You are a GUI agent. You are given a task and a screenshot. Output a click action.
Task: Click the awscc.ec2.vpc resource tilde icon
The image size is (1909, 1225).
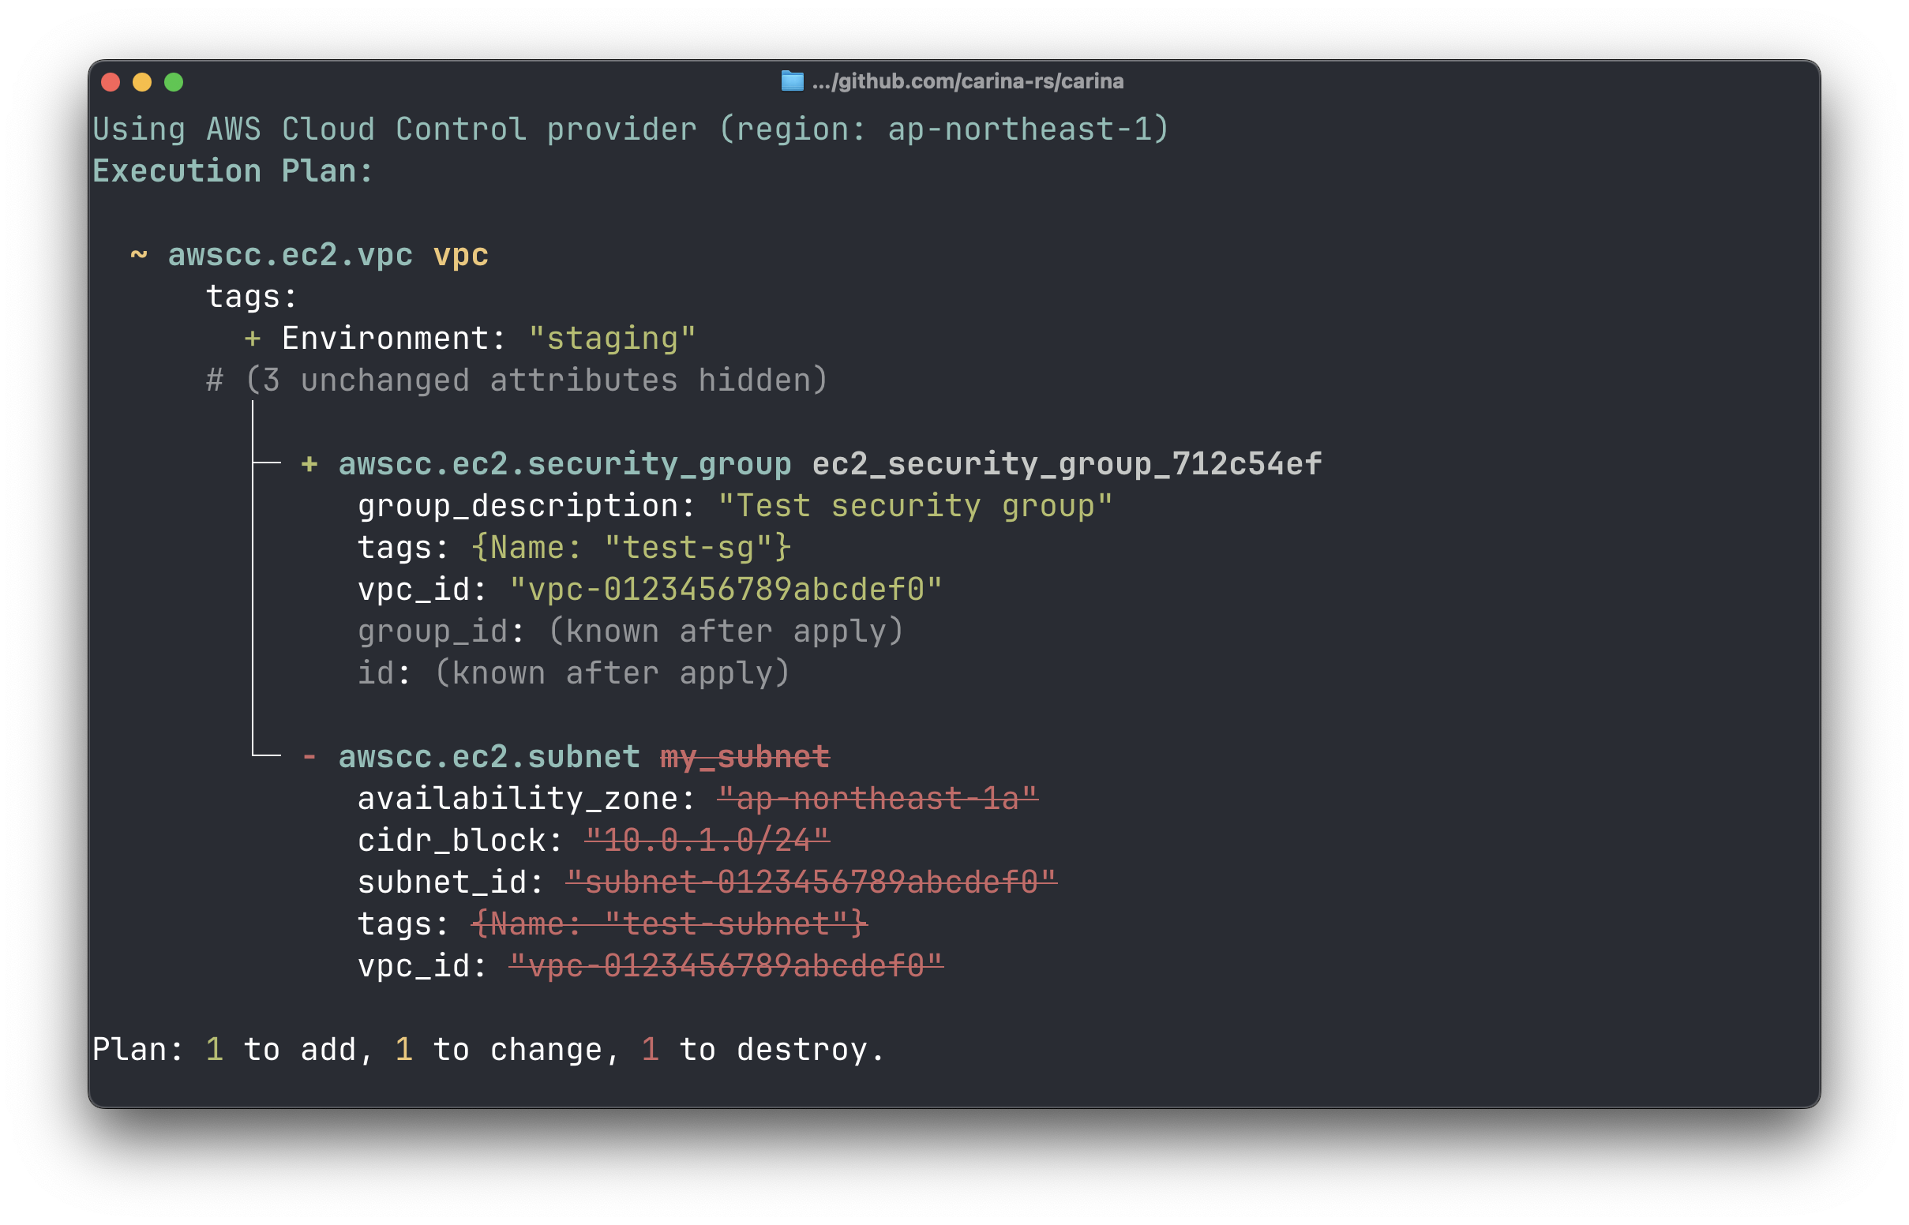pos(138,254)
